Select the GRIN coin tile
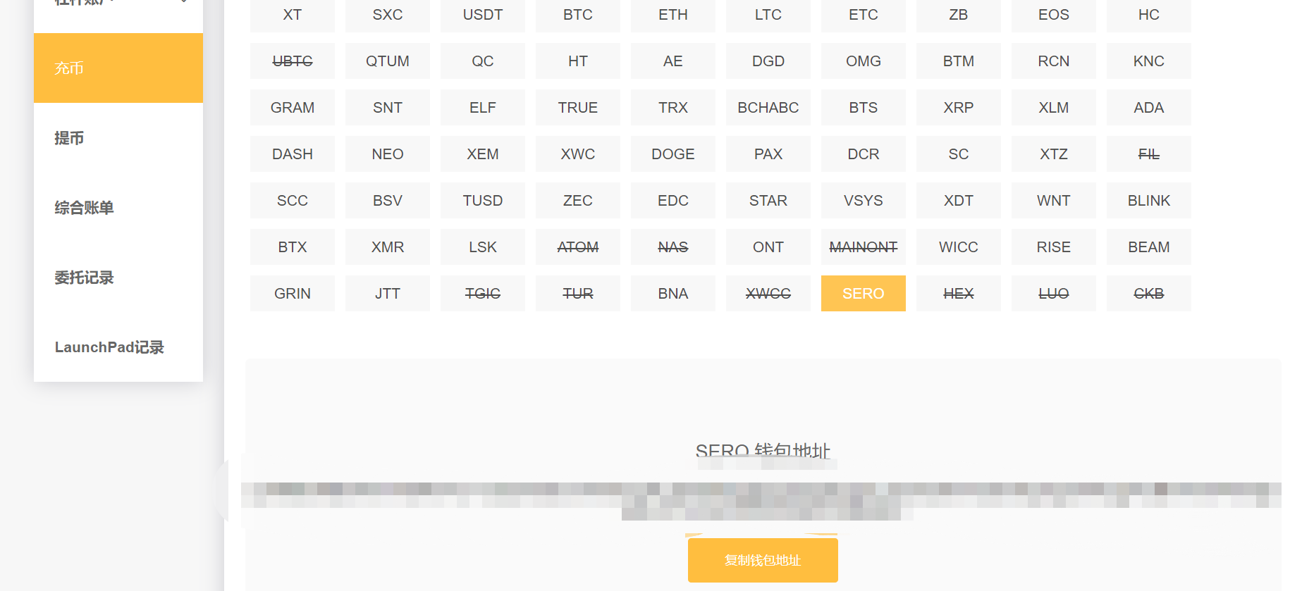Image resolution: width=1290 pixels, height=591 pixels. click(x=293, y=294)
